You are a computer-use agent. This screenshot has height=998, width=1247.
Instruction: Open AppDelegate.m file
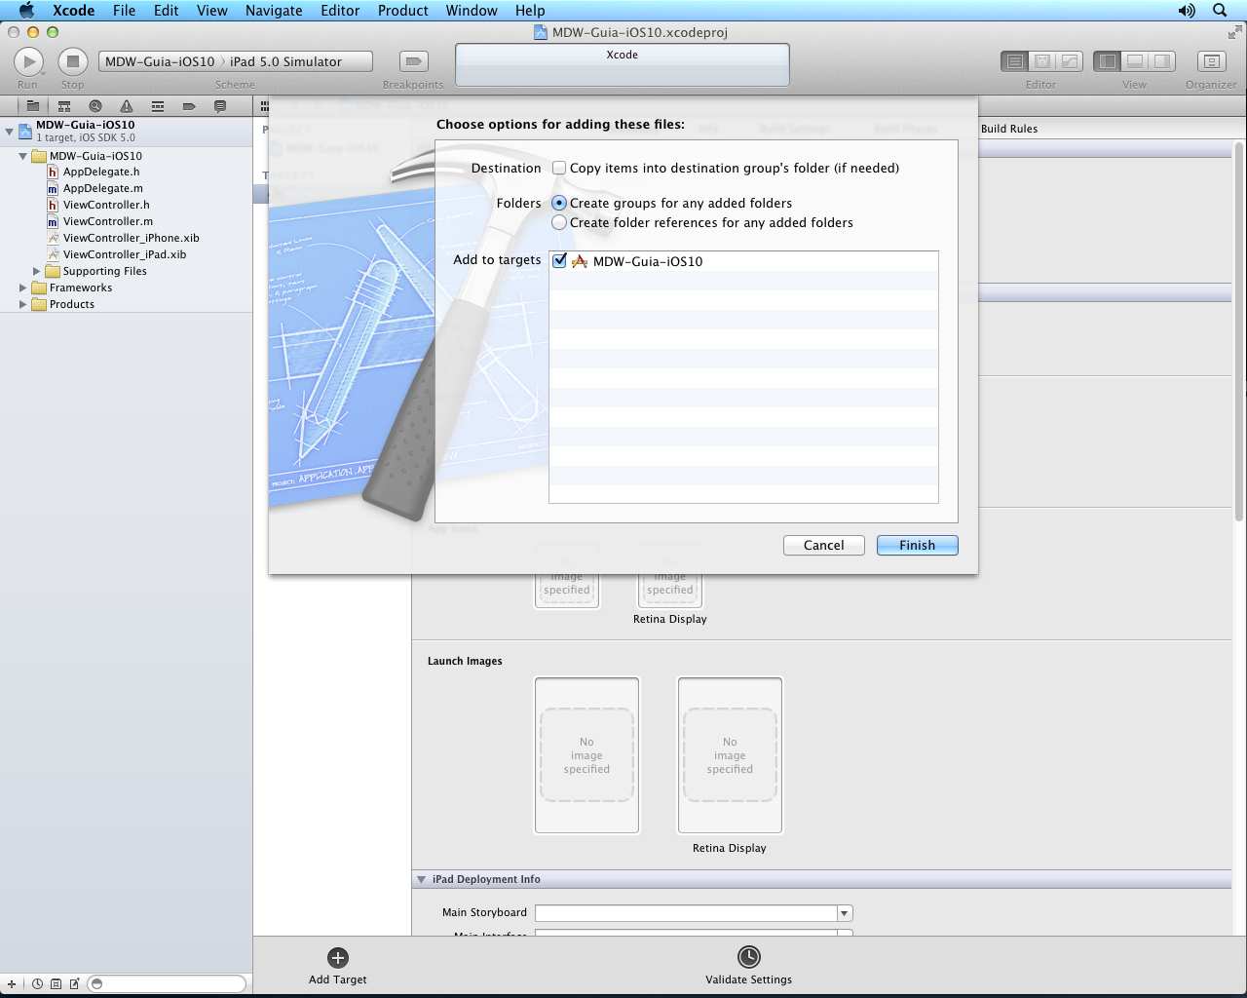tap(103, 188)
